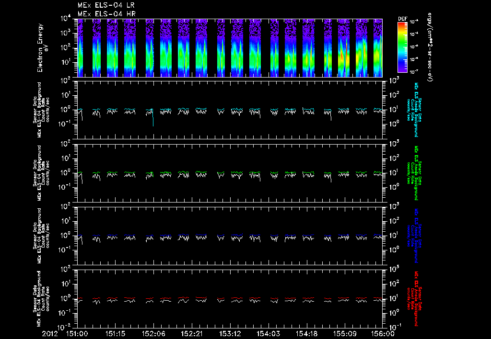The image size is (491, 339).
Task: Select the '152:06' time axis label
Action: coord(153,334)
